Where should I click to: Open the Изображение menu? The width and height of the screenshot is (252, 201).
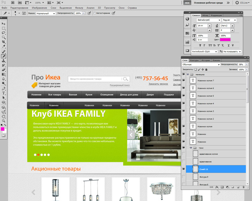[x=39, y=8]
